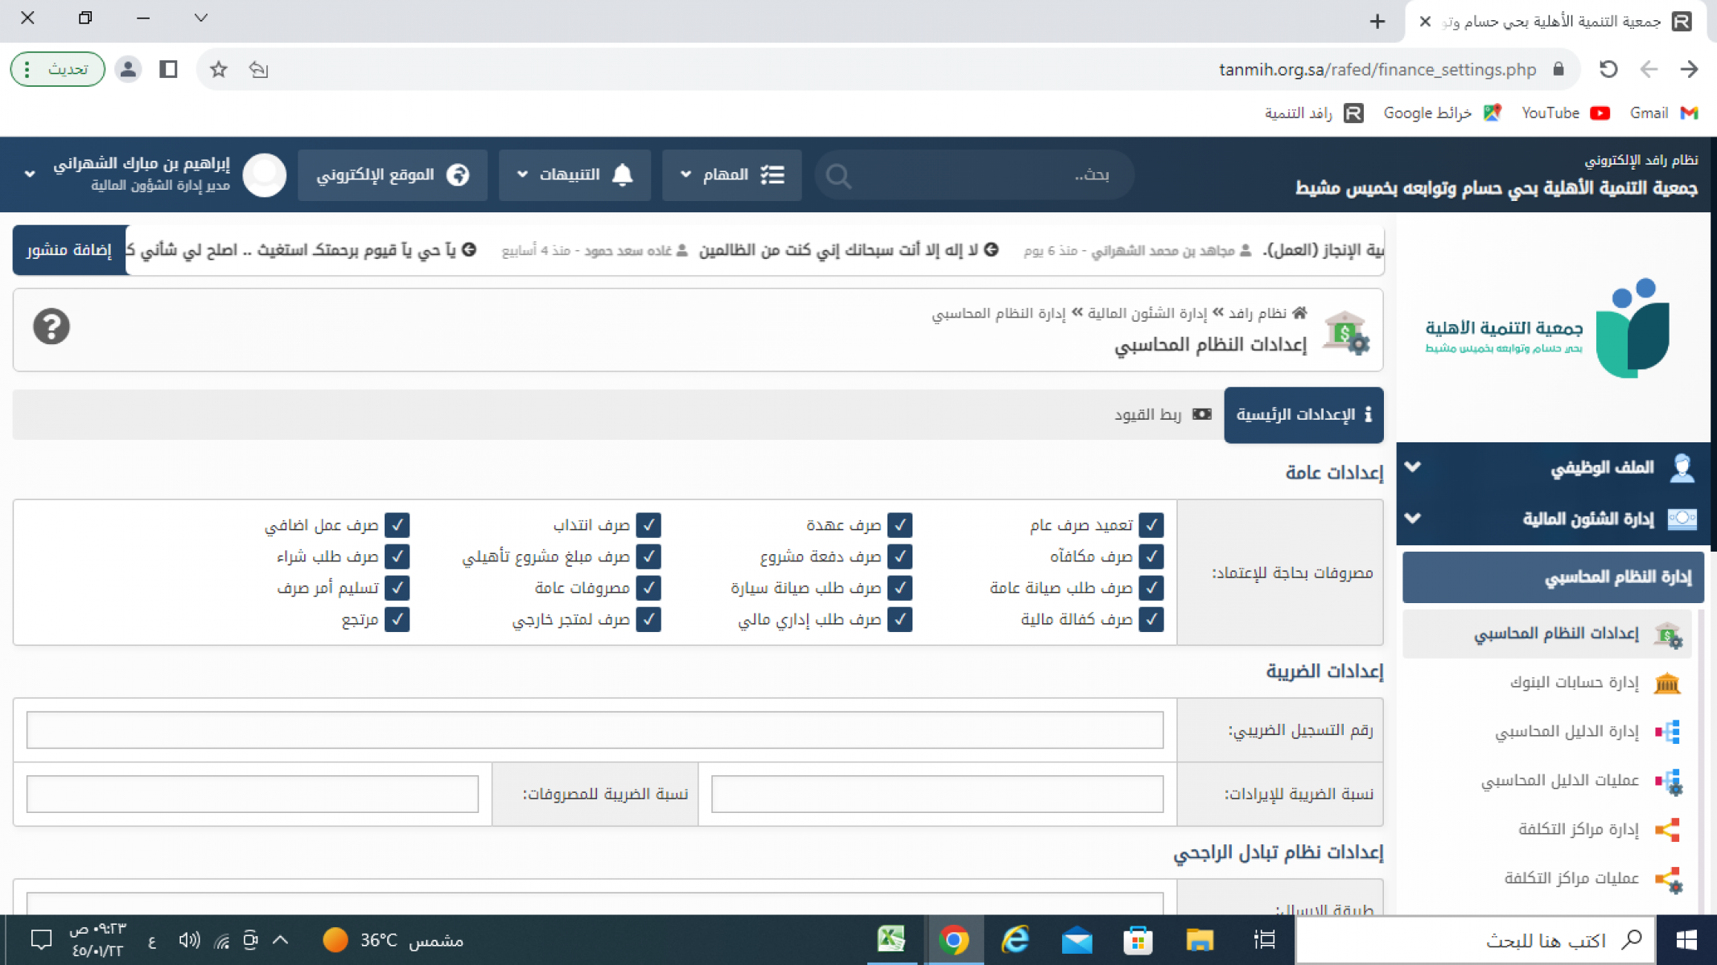This screenshot has height=965, width=1717.
Task: Toggle صرف عمل اضافي checkbox
Action: [x=397, y=525]
